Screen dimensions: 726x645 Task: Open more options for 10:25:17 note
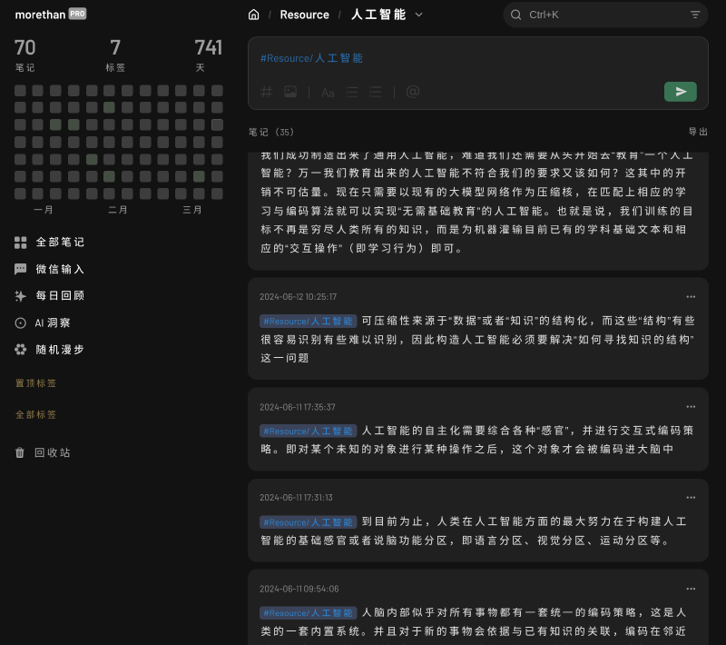point(691,296)
